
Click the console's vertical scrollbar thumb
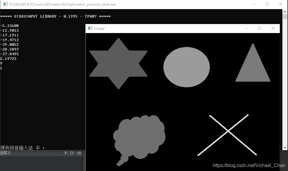[285, 16]
